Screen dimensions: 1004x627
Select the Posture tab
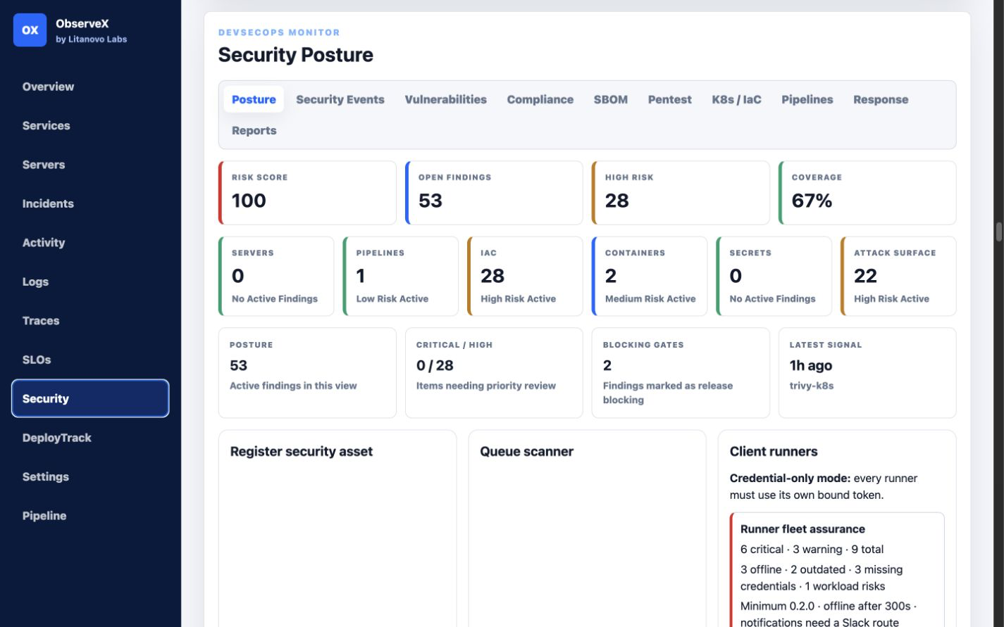(254, 99)
